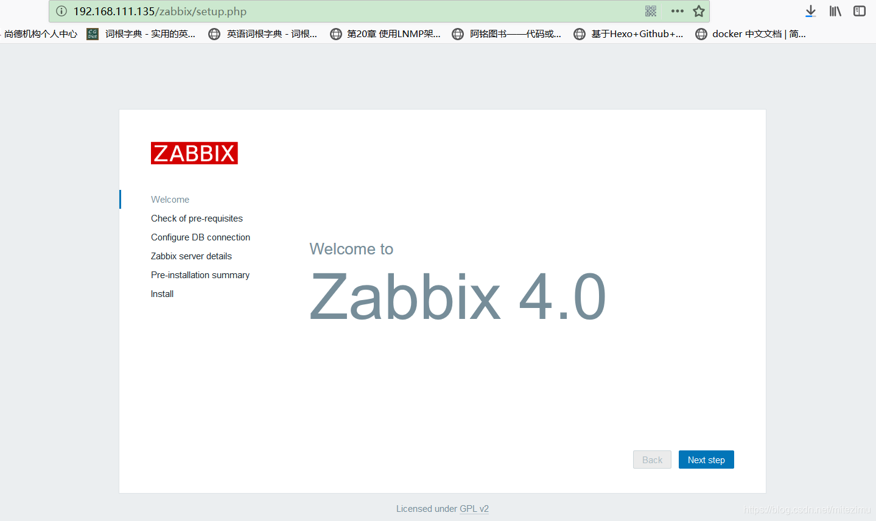Image resolution: width=876 pixels, height=521 pixels.
Task: Select the Welcome setup step
Action: tap(170, 200)
